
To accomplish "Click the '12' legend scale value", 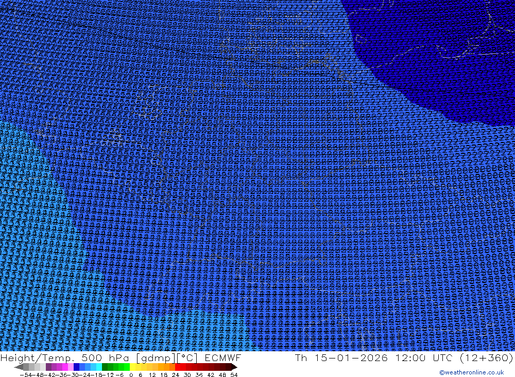I will pyautogui.click(x=152, y=375).
